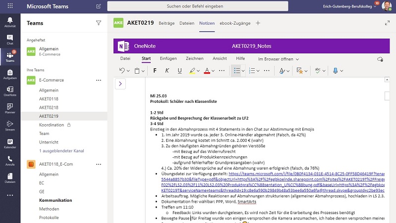Image resolution: width=396 pixels, height=223 pixels.
Task: Open the tags dropdown arrow
Action: click(306, 71)
